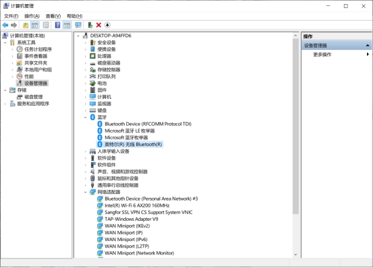
Task: Click the device list vertical scrollbar thumb
Action: click(295, 127)
